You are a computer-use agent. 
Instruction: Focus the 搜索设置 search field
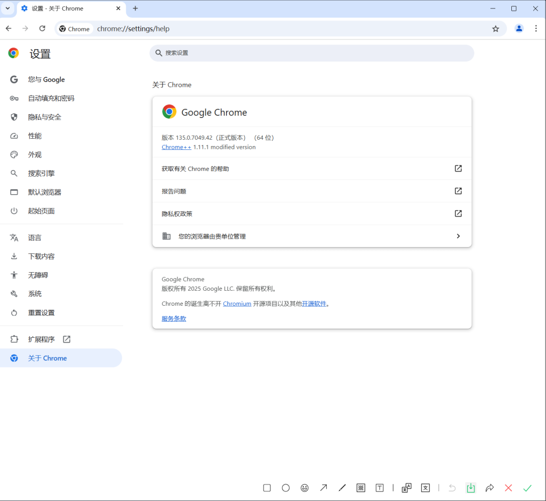point(311,53)
